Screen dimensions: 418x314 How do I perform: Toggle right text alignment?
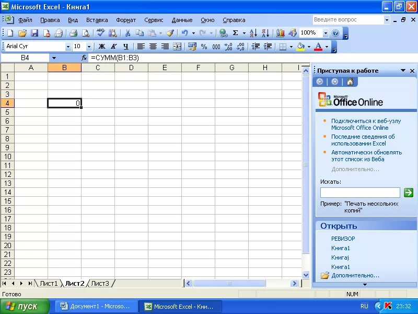click(x=165, y=47)
